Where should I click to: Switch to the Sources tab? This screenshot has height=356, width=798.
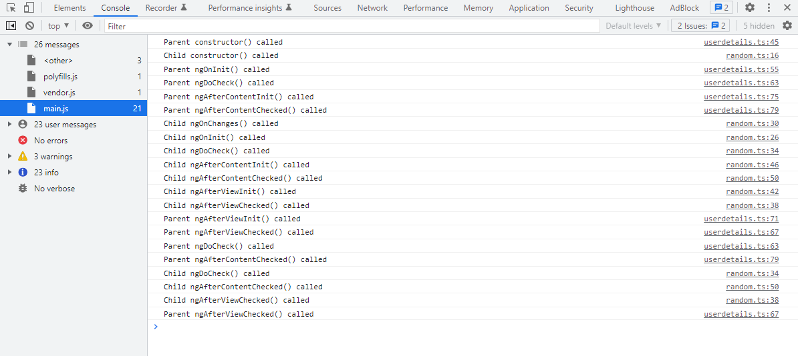(327, 8)
